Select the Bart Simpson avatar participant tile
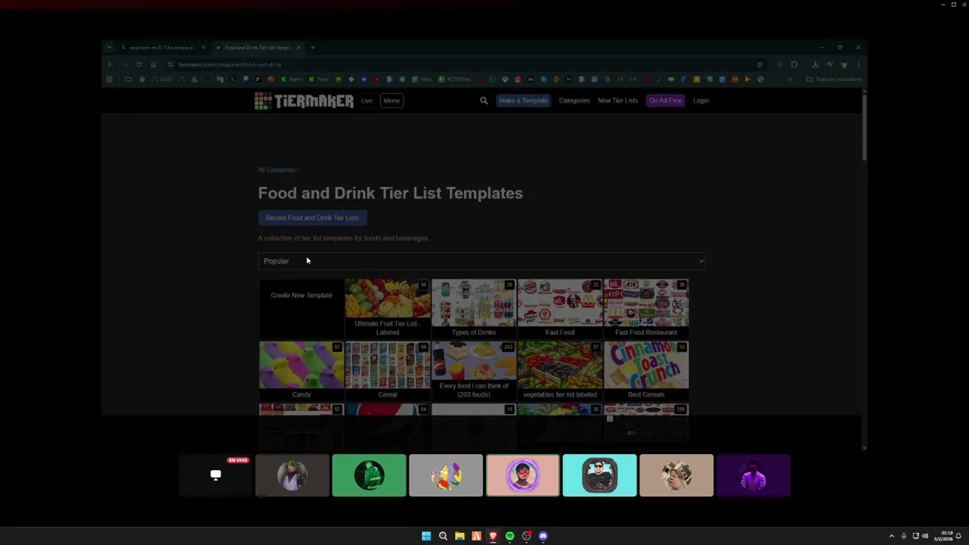The width and height of the screenshot is (969, 545). tap(446, 475)
